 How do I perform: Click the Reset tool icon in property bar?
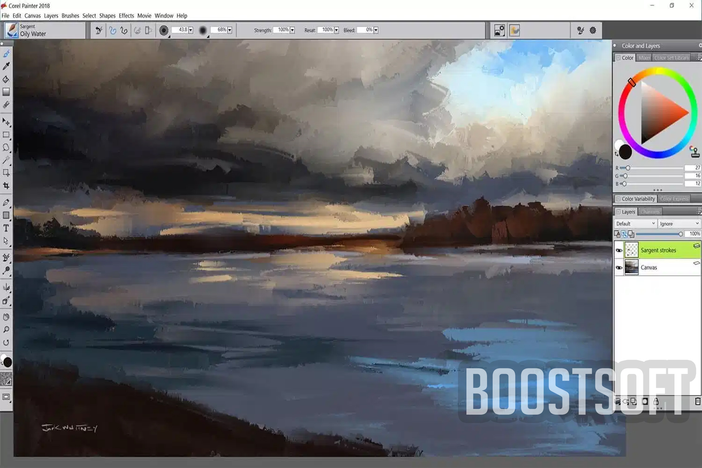tap(99, 30)
